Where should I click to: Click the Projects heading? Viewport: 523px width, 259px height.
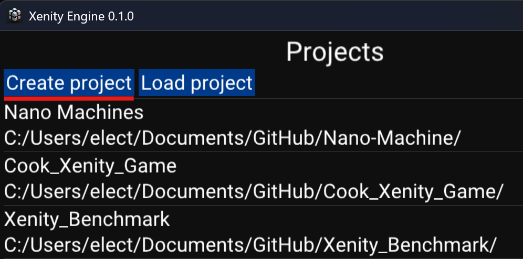pos(335,52)
